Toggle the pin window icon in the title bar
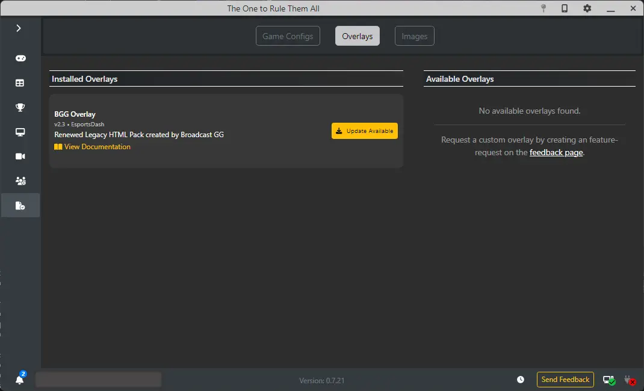This screenshot has height=391, width=644. pos(543,8)
